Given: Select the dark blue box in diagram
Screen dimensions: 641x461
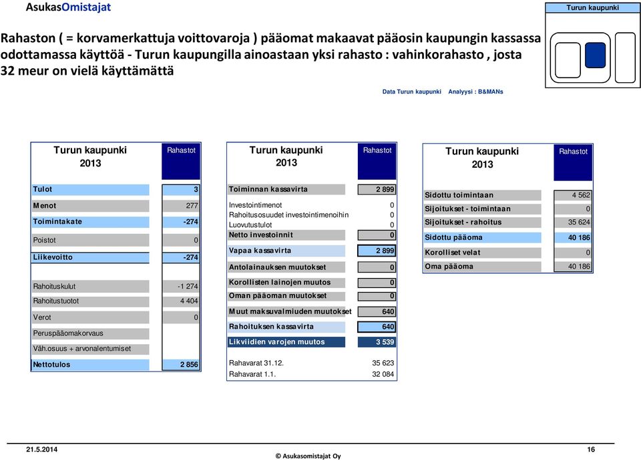Looking at the screenshot, I should (595, 55).
